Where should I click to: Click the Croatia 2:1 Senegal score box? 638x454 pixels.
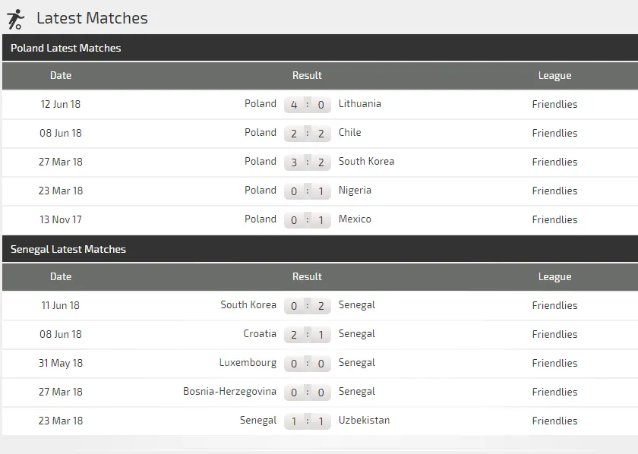tap(308, 335)
